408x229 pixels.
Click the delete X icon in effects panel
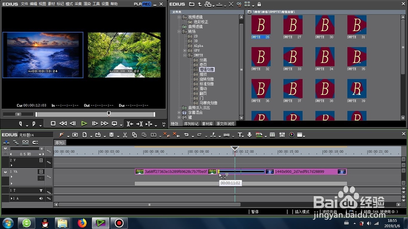231,4
